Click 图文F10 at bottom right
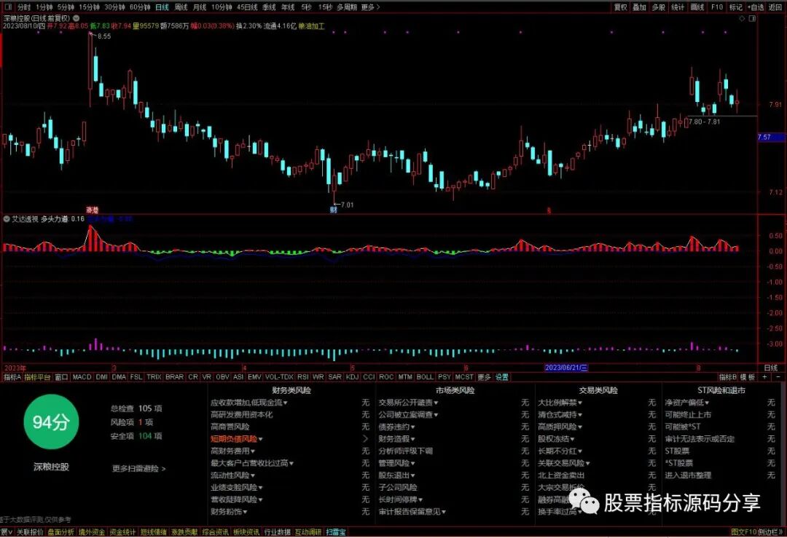Screen dimensions: 787x538 743,532
